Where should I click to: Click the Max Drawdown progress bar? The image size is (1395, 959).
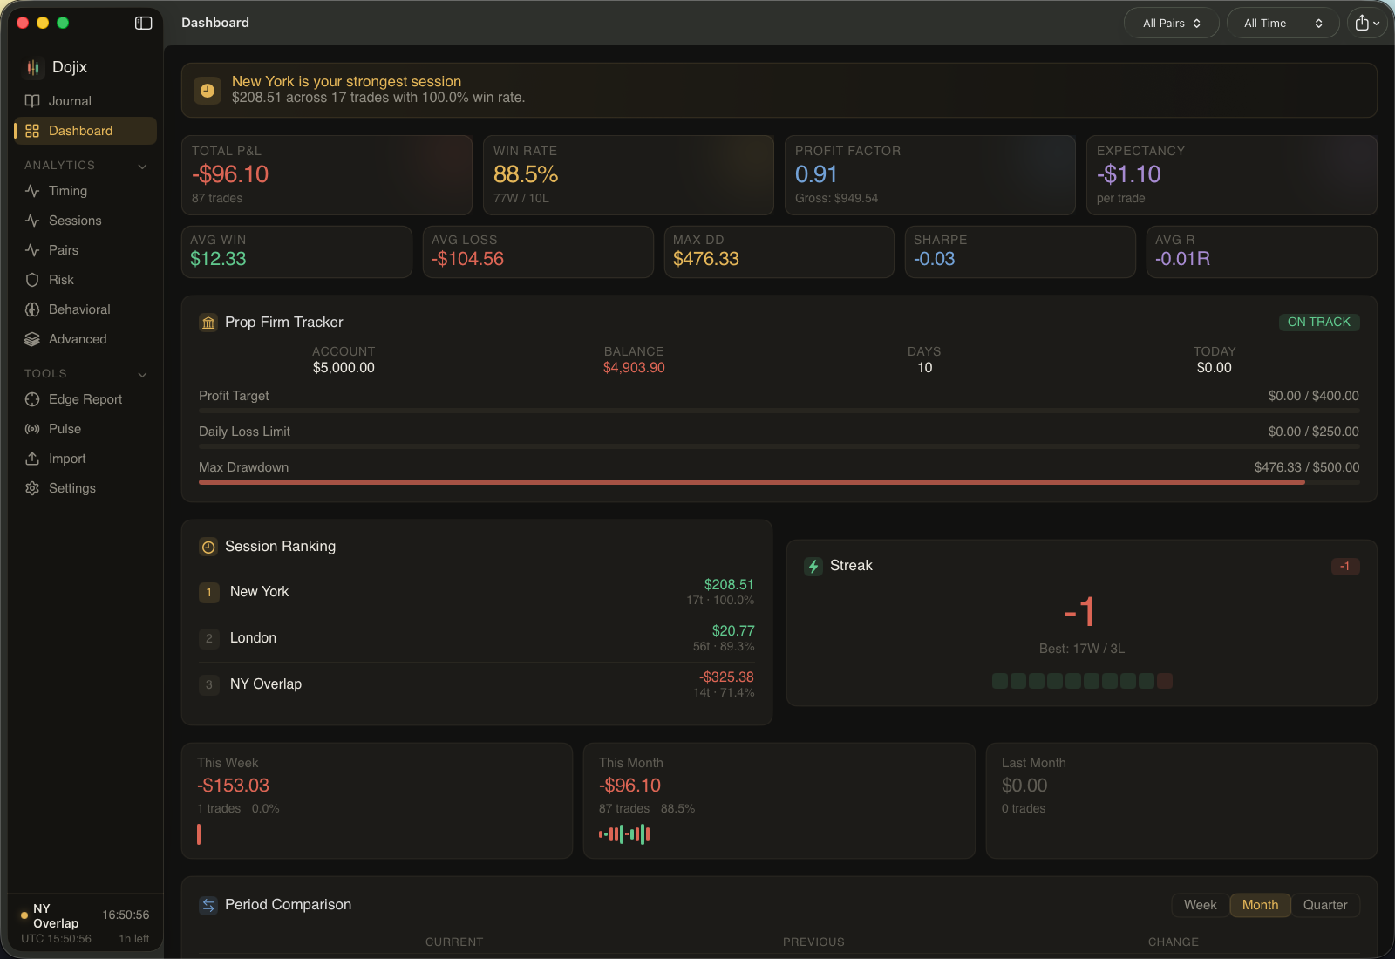[x=779, y=482]
